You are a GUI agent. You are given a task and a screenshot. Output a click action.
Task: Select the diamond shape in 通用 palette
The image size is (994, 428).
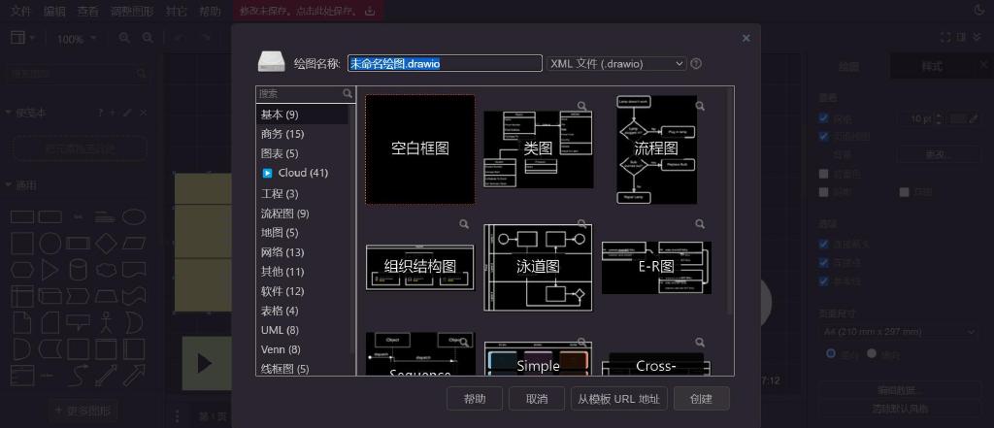[x=106, y=244]
